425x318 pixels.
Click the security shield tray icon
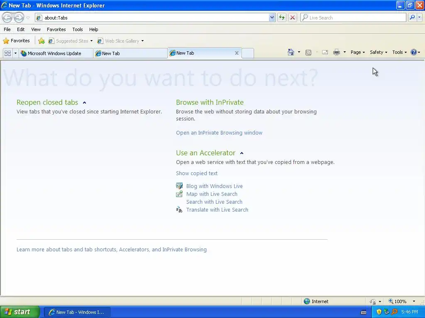tap(379, 312)
